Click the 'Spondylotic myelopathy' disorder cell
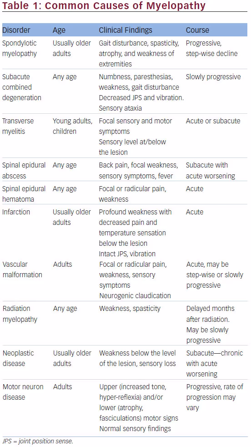Image resolution: width=251 pixels, height=447 pixels. click(x=20, y=48)
